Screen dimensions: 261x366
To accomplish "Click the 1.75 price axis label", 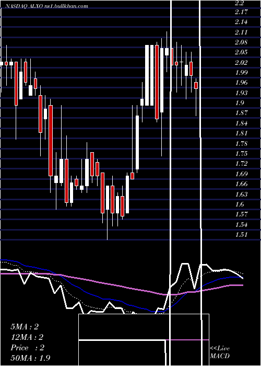I will 241,154.
